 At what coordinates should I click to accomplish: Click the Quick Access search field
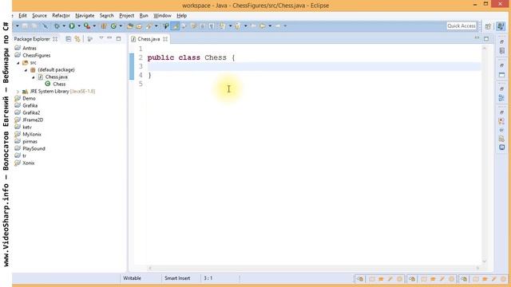461,26
